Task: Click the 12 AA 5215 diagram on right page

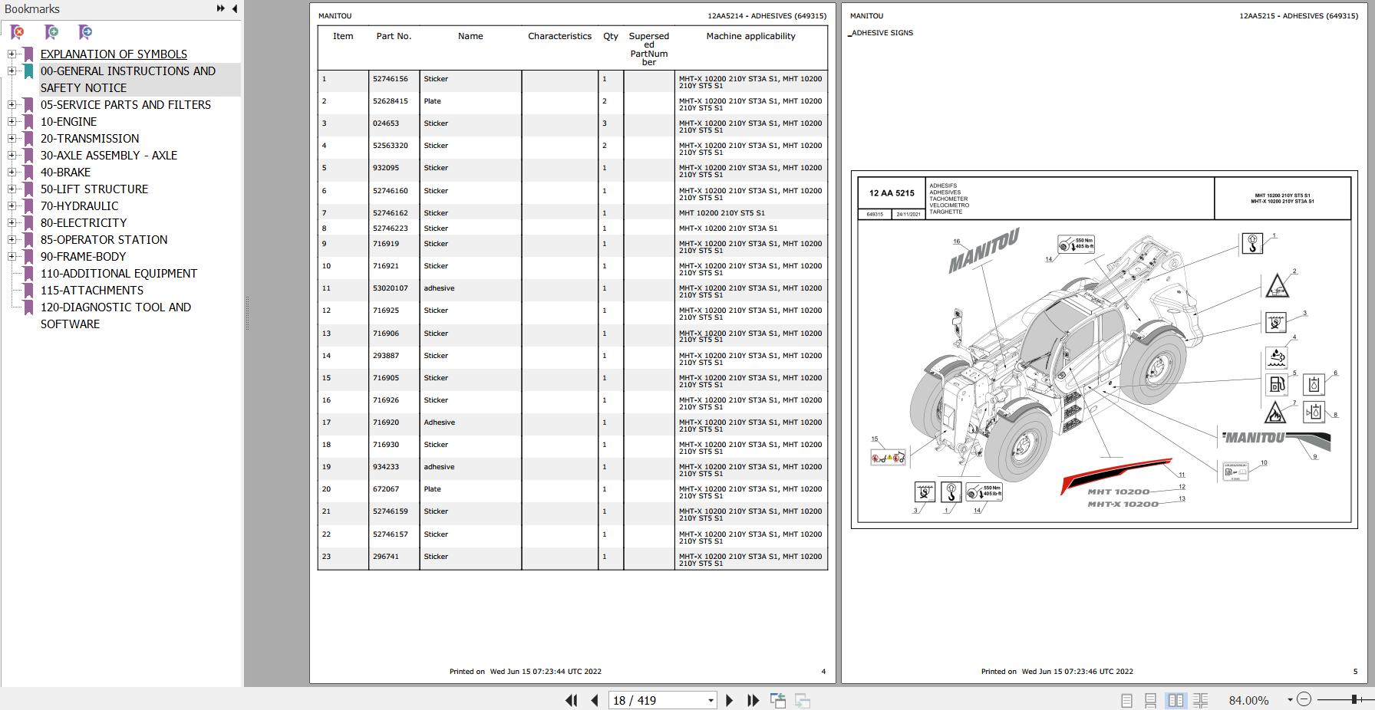Action: tap(1104, 350)
